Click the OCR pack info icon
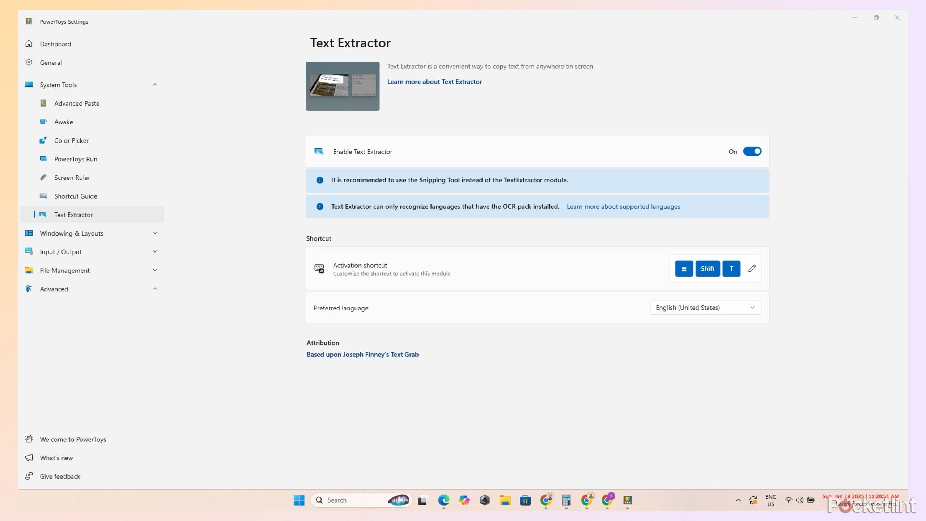This screenshot has height=521, width=926. coord(320,207)
